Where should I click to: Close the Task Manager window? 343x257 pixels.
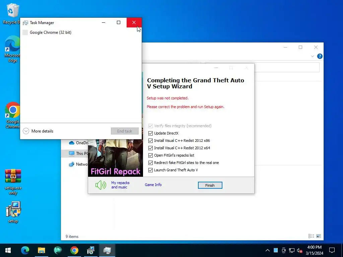tap(134, 22)
